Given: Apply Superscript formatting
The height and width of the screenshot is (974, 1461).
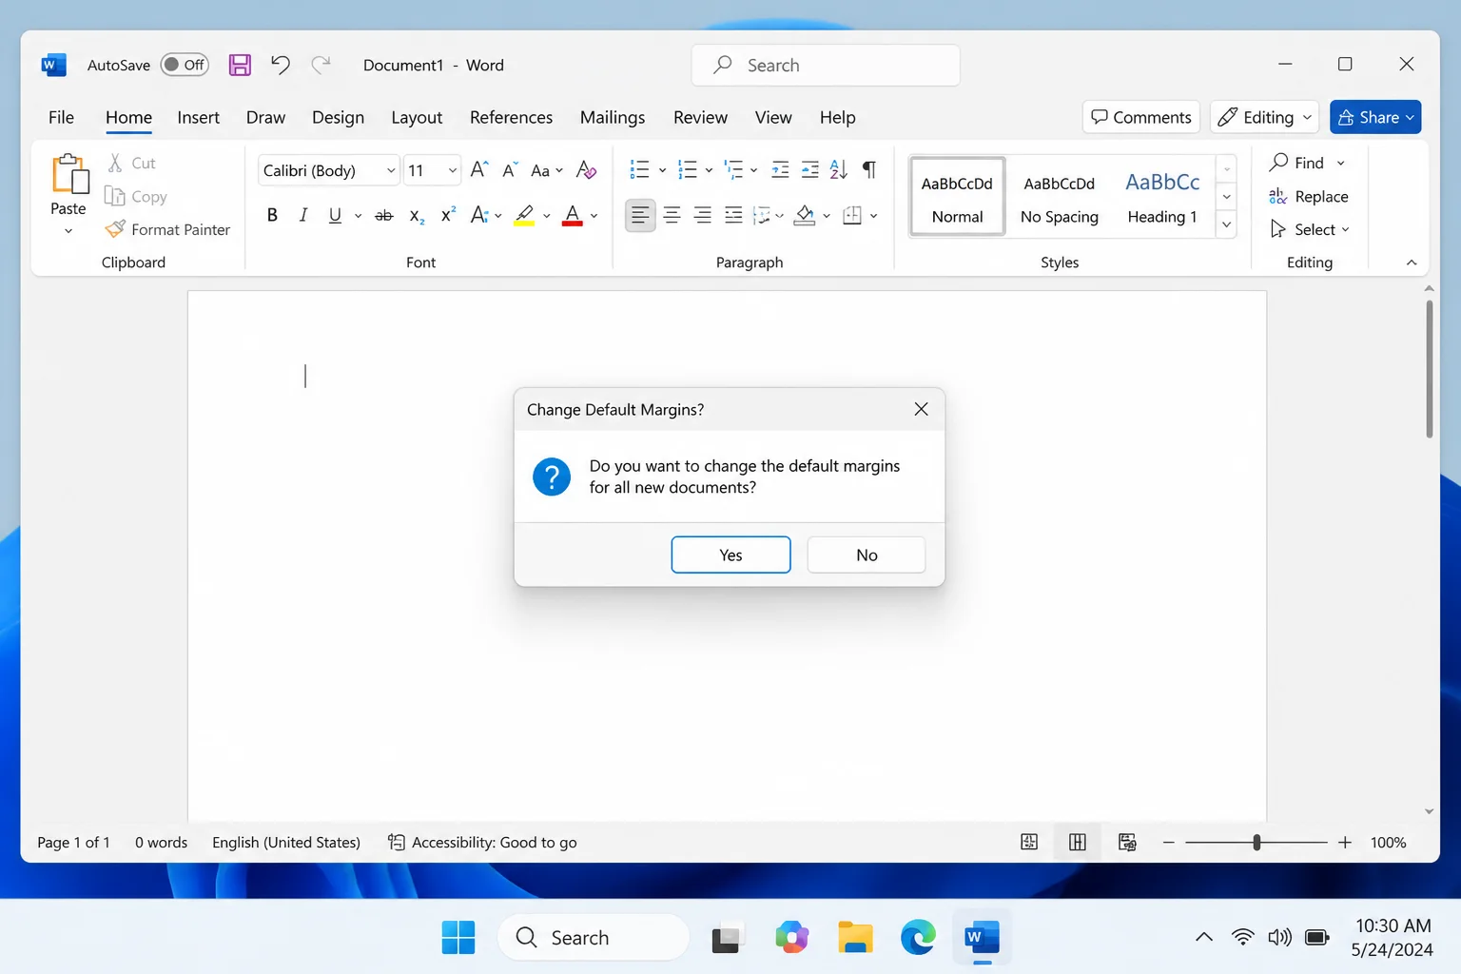Looking at the screenshot, I should (448, 215).
